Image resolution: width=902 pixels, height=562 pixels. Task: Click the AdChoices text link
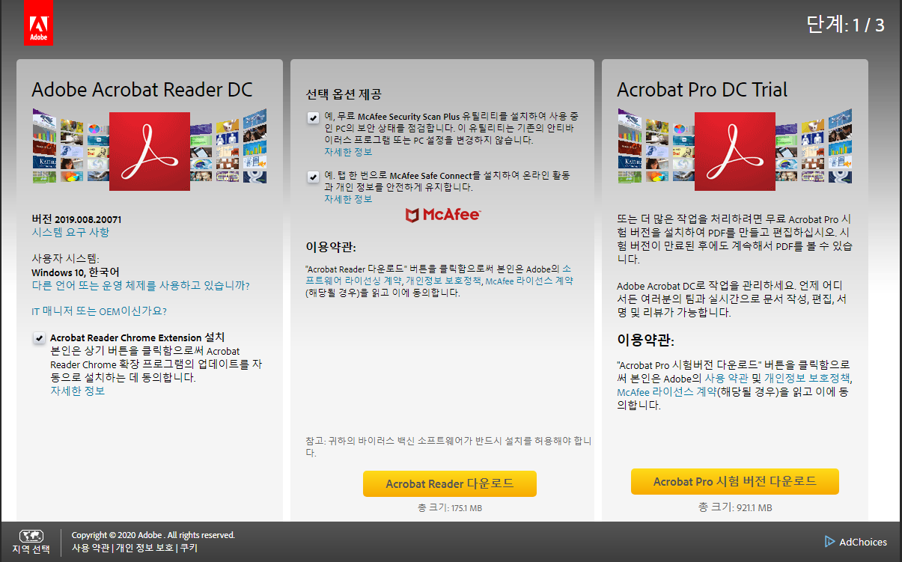(863, 542)
